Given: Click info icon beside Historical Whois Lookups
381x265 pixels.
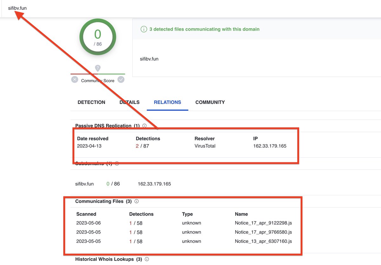Looking at the screenshot, I should [x=147, y=259].
